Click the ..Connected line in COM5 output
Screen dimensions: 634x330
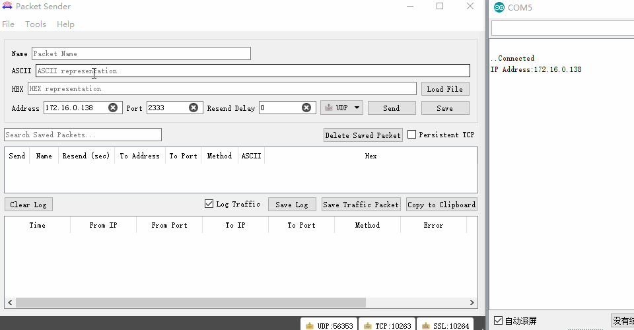coord(512,58)
